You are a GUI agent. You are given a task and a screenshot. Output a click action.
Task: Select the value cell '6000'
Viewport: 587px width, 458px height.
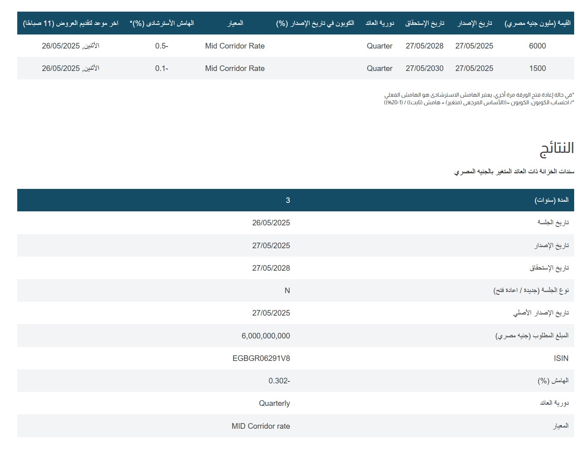pos(537,46)
